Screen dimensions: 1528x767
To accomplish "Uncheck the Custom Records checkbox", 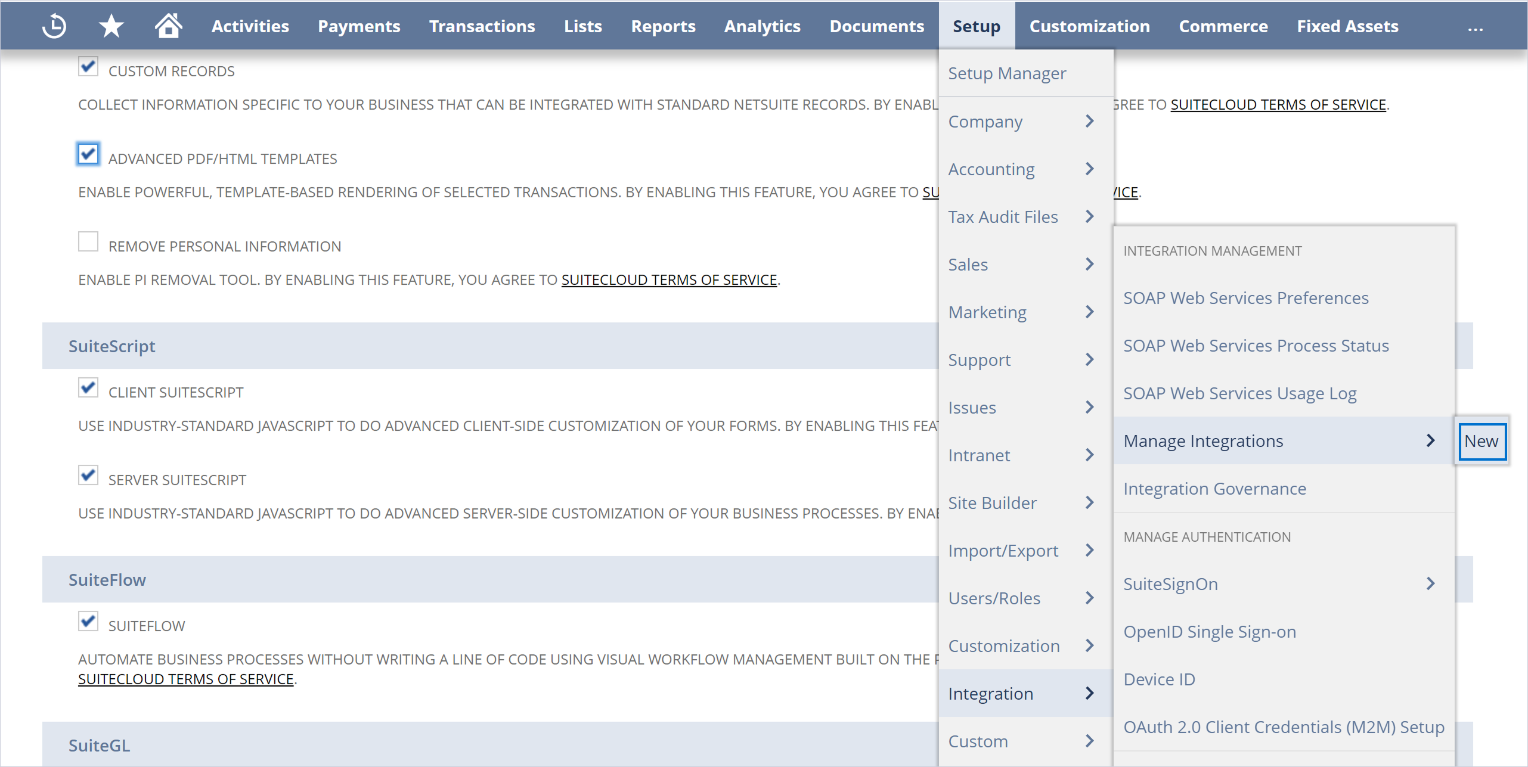I will click(x=88, y=66).
